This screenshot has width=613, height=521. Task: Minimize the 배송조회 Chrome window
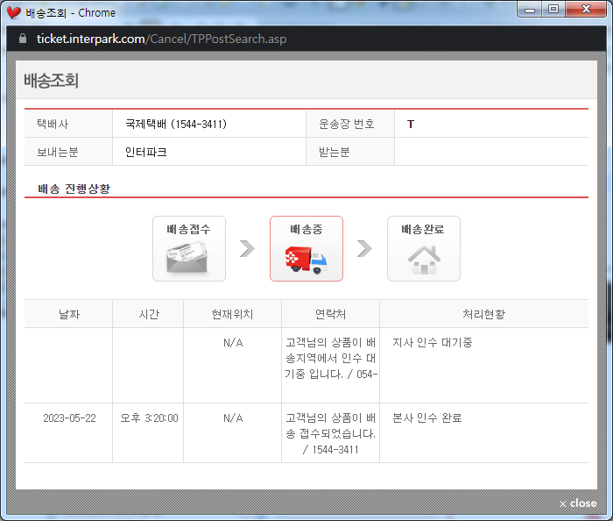pyautogui.click(x=530, y=10)
